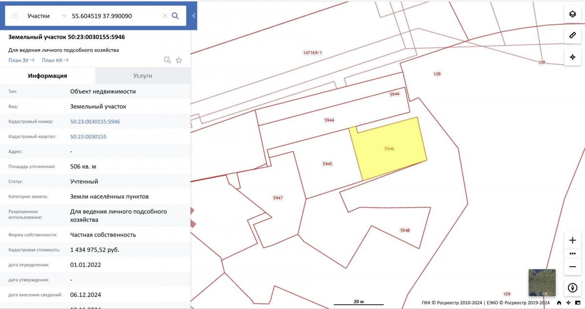Open the hamburger menu in search bar
585x309 pixels.
[x=15, y=16]
